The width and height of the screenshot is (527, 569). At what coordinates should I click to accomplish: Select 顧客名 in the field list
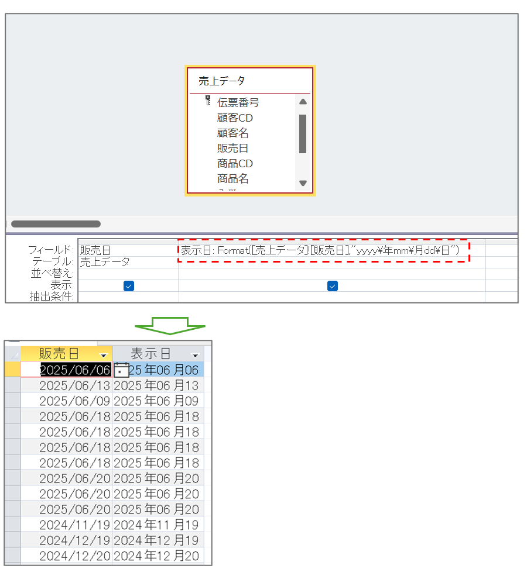232,133
